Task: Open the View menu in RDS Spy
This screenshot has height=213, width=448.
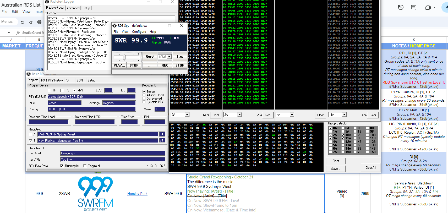Action: tap(125, 32)
